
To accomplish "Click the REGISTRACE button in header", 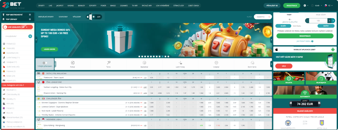I will click(292, 5).
